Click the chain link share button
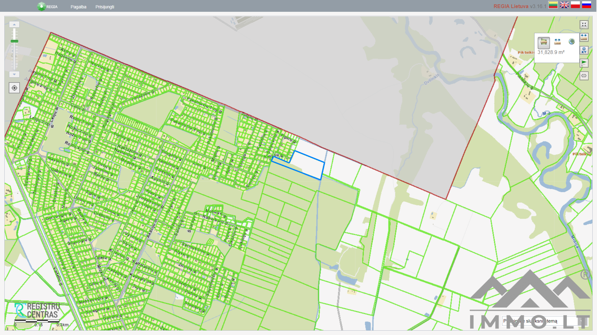Image resolution: width=597 pixels, height=335 pixels. click(584, 76)
